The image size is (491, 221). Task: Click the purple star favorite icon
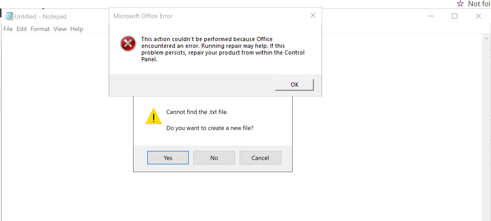[460, 4]
